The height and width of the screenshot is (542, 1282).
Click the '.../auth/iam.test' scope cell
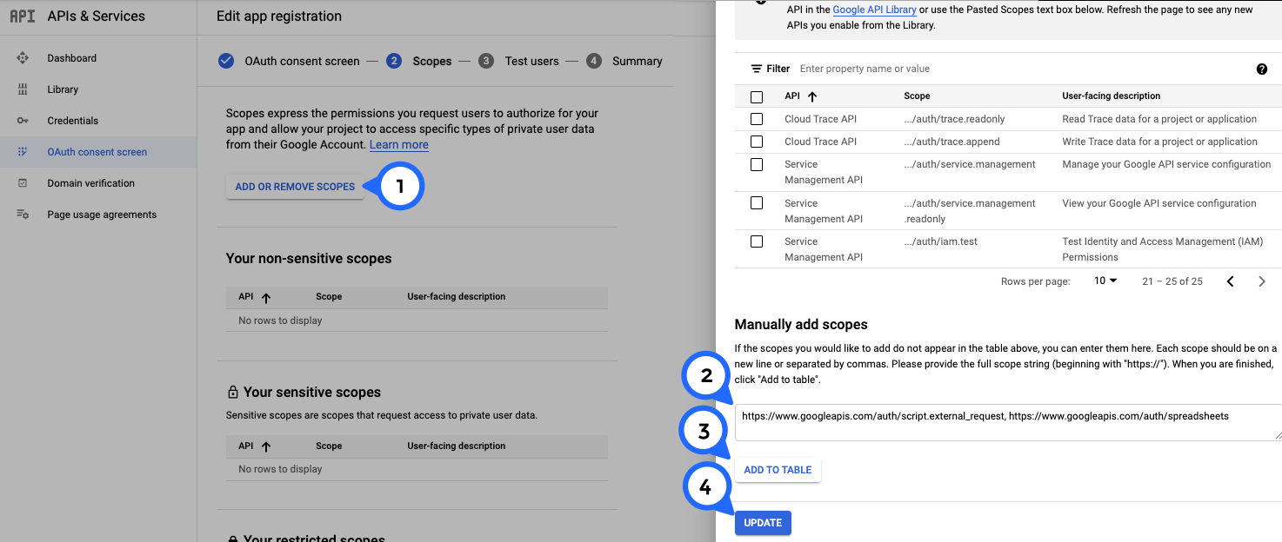tap(940, 241)
